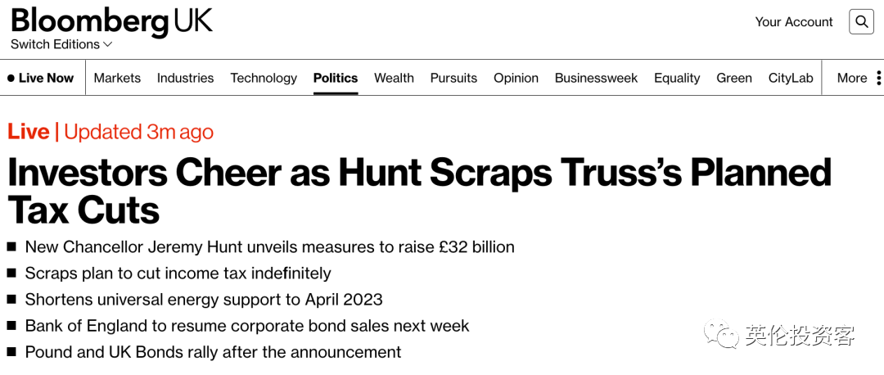Click the Bloomberg UK logo
The width and height of the screenshot is (884, 375).
[111, 21]
